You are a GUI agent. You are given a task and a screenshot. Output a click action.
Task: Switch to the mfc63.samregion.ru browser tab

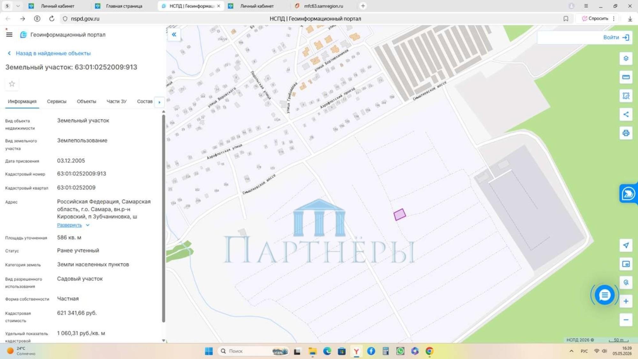click(x=323, y=6)
